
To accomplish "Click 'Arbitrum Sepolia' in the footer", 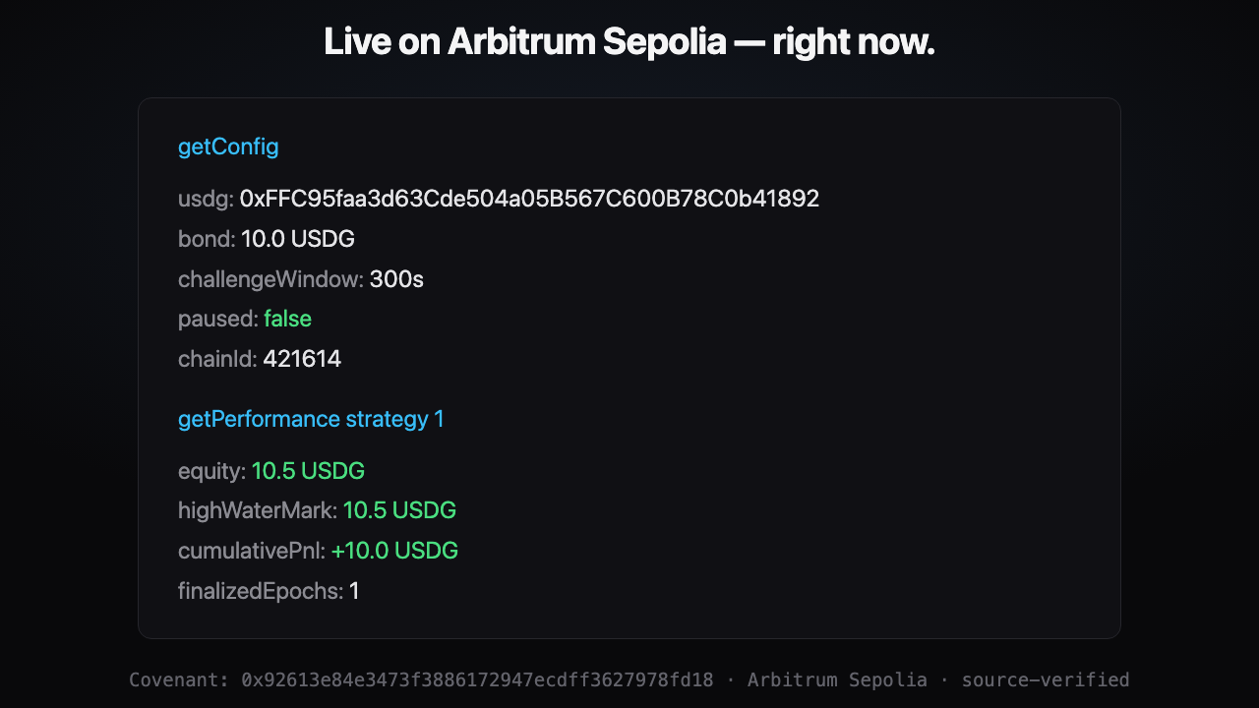I will [837, 679].
